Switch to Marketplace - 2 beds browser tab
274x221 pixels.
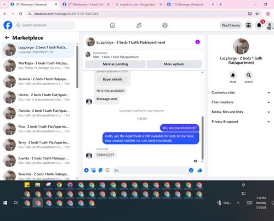coord(86,4)
